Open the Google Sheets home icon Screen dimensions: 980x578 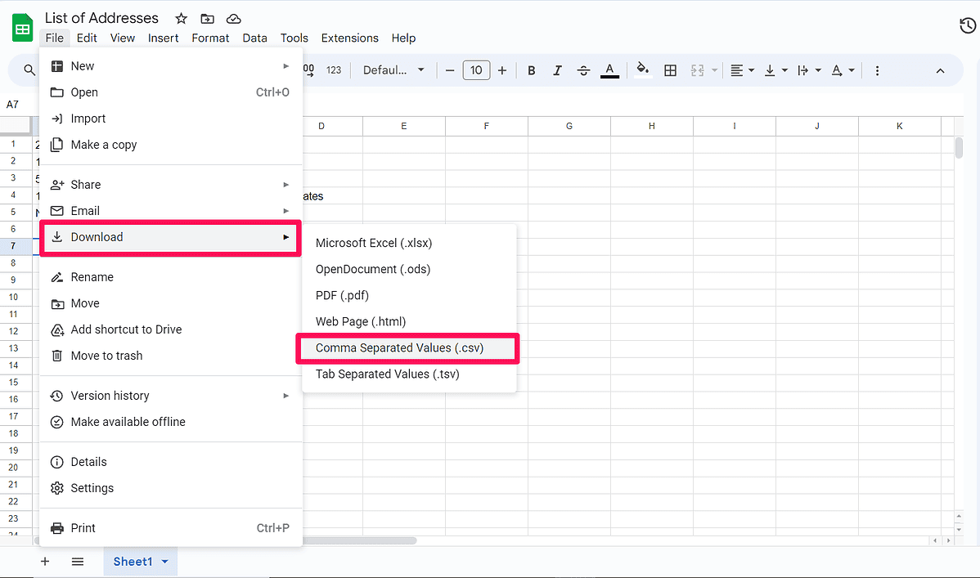(x=21, y=25)
